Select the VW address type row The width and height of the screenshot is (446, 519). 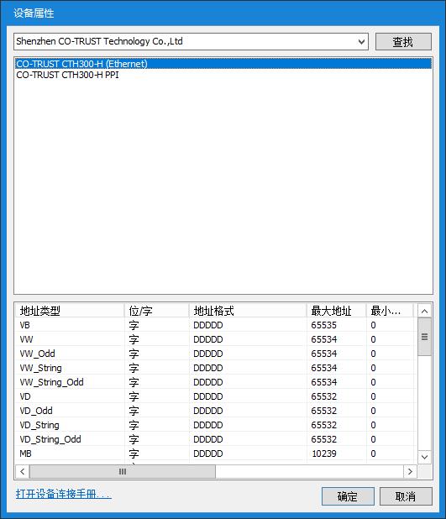(x=215, y=339)
